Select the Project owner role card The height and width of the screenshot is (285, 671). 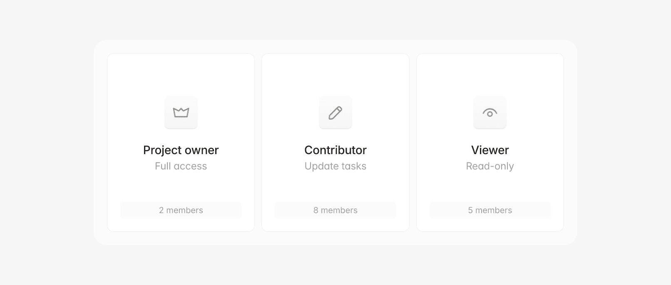(181, 83)
